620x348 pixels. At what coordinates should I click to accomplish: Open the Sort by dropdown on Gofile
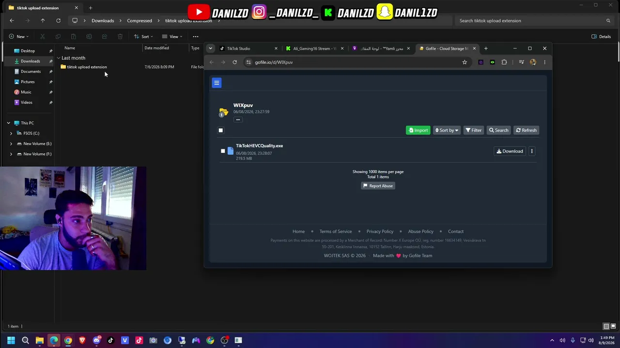(447, 130)
